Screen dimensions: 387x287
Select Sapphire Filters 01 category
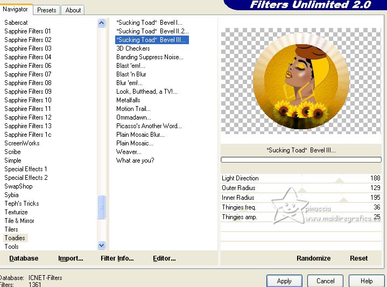(27, 31)
